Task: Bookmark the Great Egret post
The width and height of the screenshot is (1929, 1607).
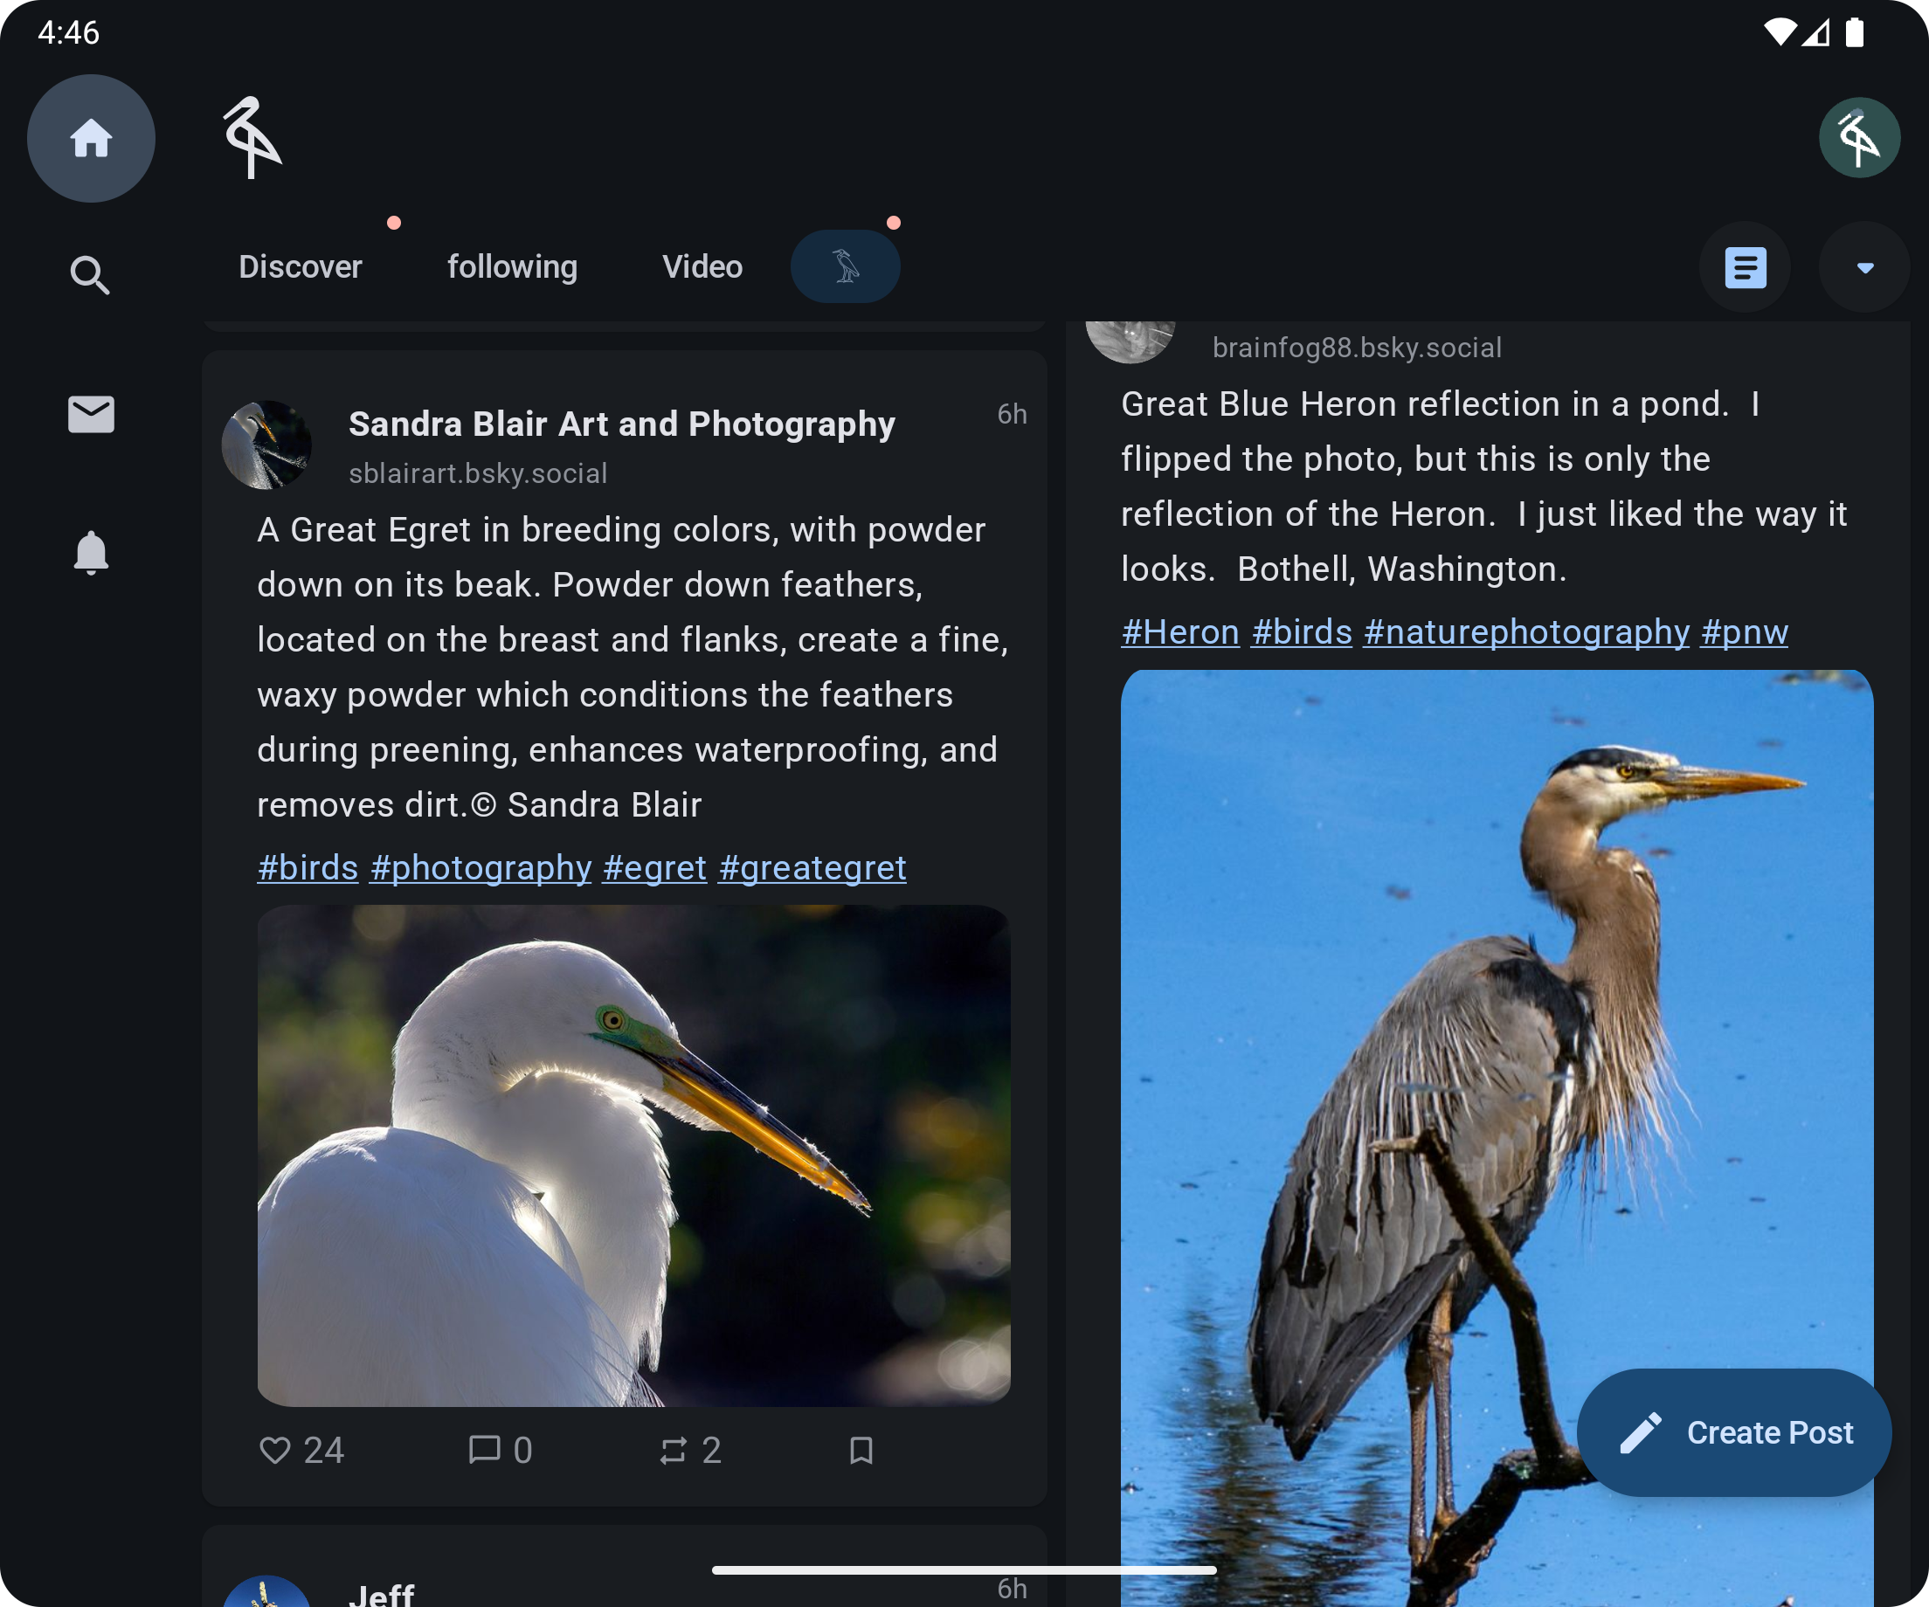Action: 861,1450
